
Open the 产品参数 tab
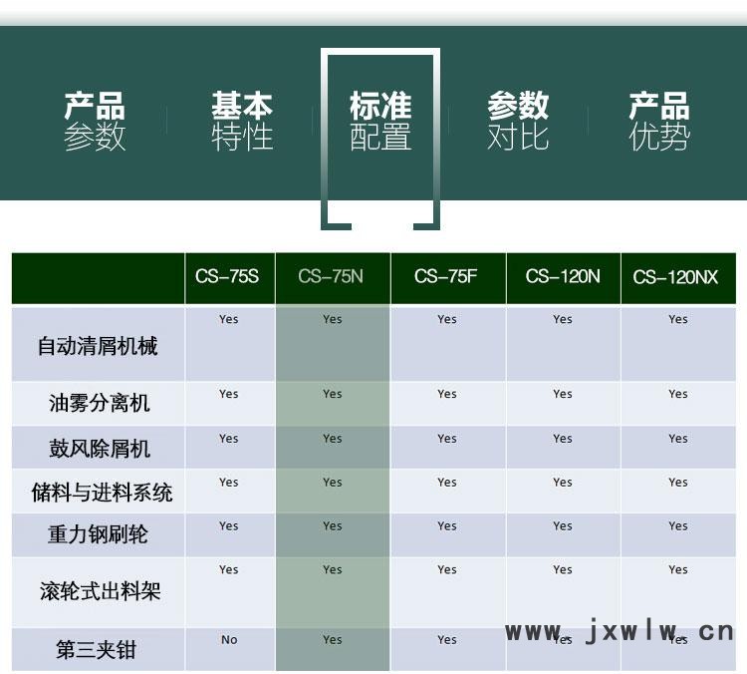95,121
